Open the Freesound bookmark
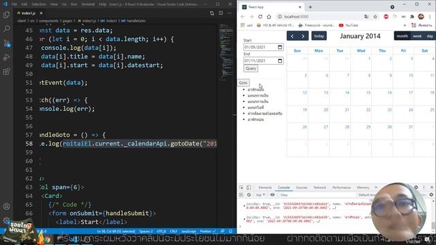436x245 pixels. pyautogui.click(x=316, y=25)
